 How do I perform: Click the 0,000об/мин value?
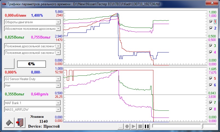coord(16,16)
